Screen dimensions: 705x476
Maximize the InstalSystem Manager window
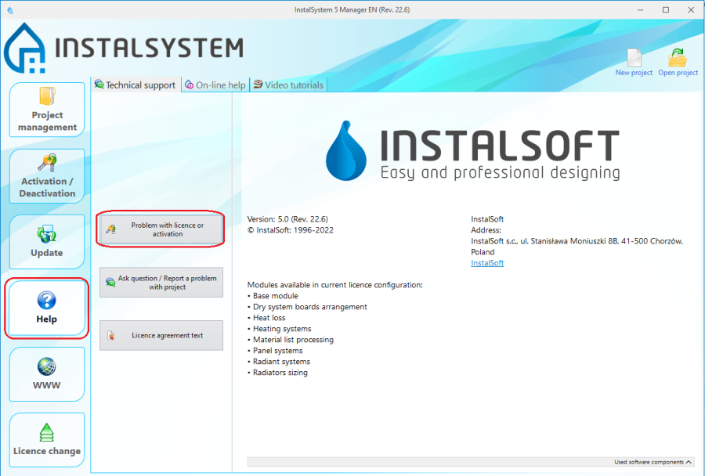666,10
